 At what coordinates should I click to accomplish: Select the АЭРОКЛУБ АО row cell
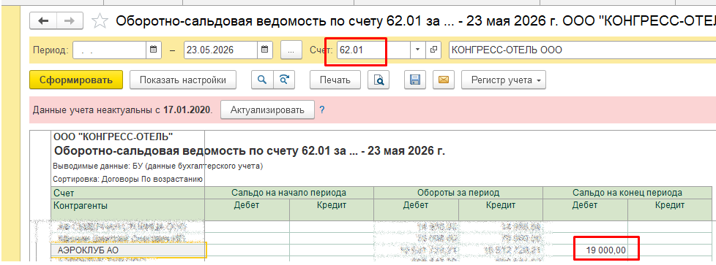coord(128,250)
